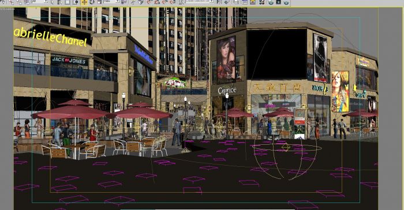Toggle the 3D Snaps button
This screenshot has width=404, height=210.
pyautogui.click(x=149, y=2)
